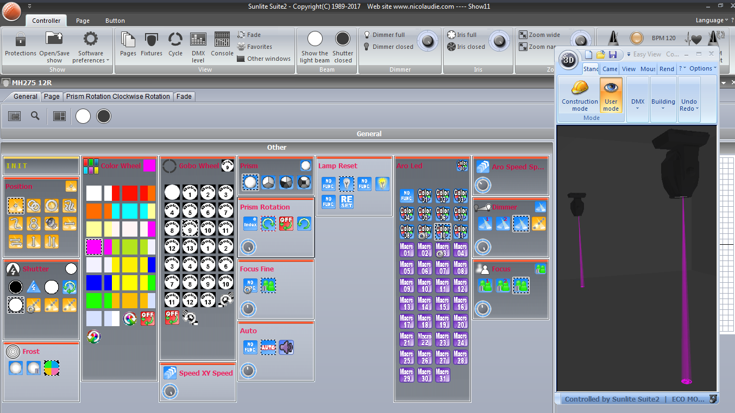Toggle Shutter closed in Beam group
The width and height of the screenshot is (735, 413).
click(x=343, y=47)
